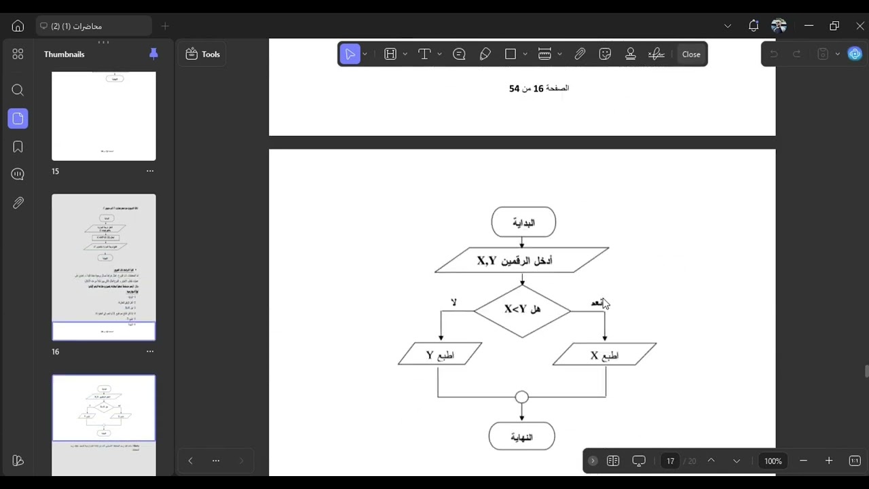Click the bottom-left sidebar icon
Viewport: 869px width, 489px height.
click(18, 460)
